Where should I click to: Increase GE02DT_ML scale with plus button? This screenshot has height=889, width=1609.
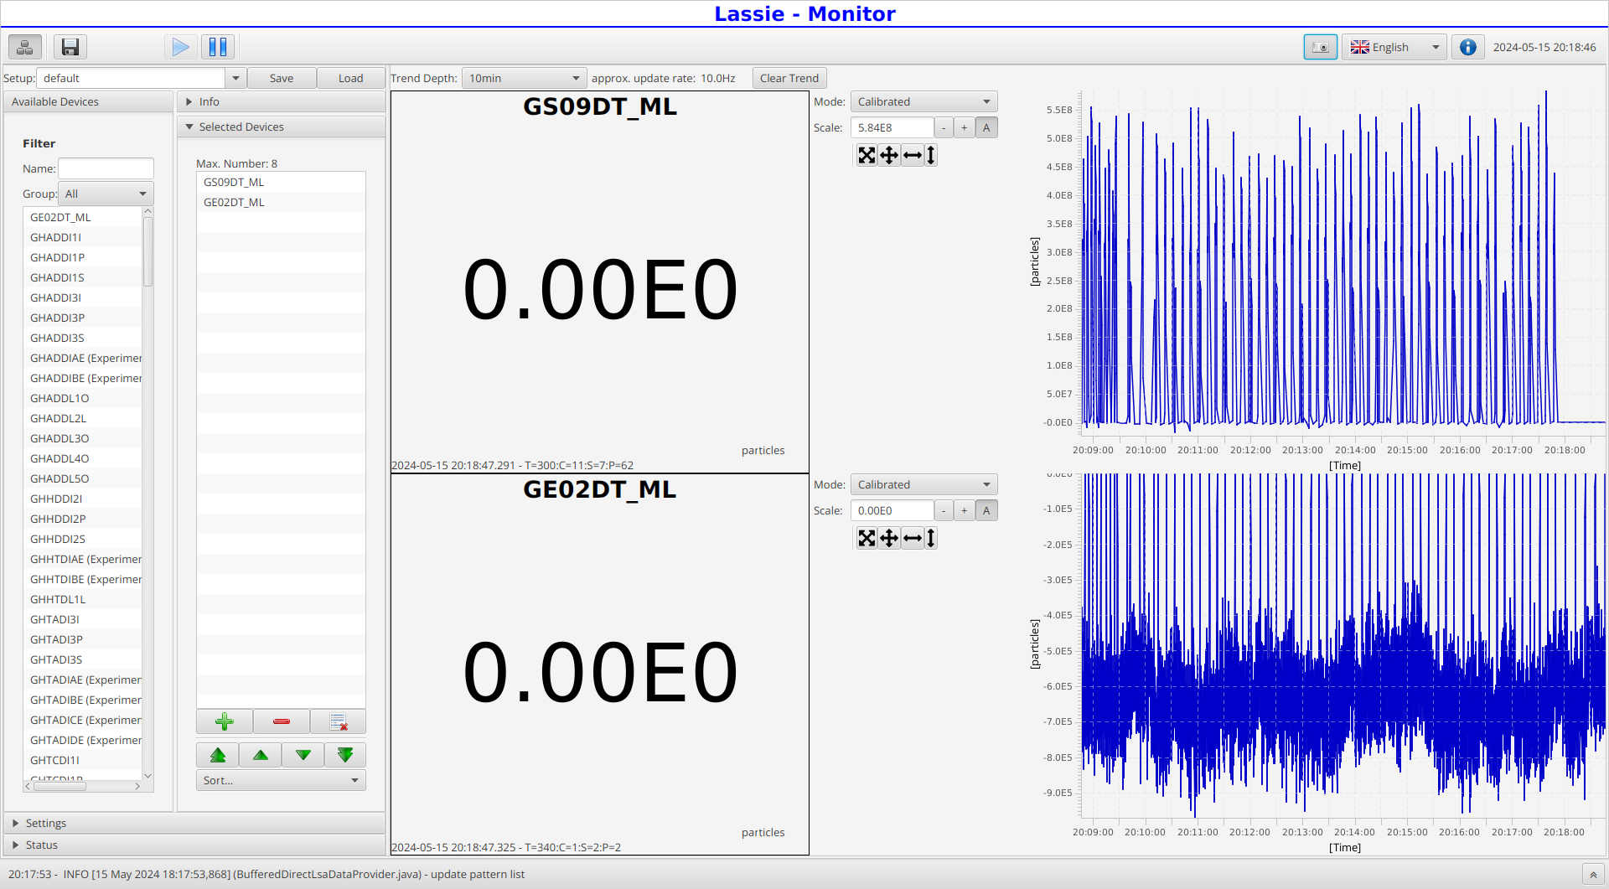[965, 510]
